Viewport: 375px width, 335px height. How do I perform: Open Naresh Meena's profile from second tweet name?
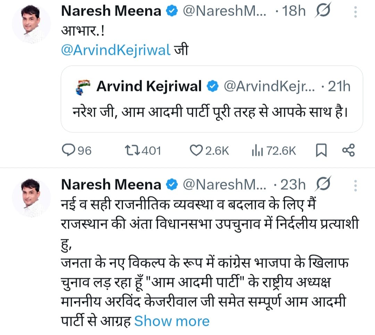(111, 185)
